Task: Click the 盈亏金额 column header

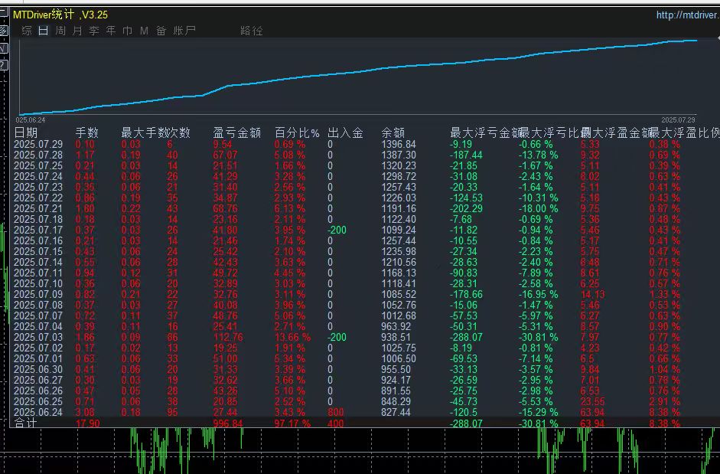Action: tap(237, 133)
